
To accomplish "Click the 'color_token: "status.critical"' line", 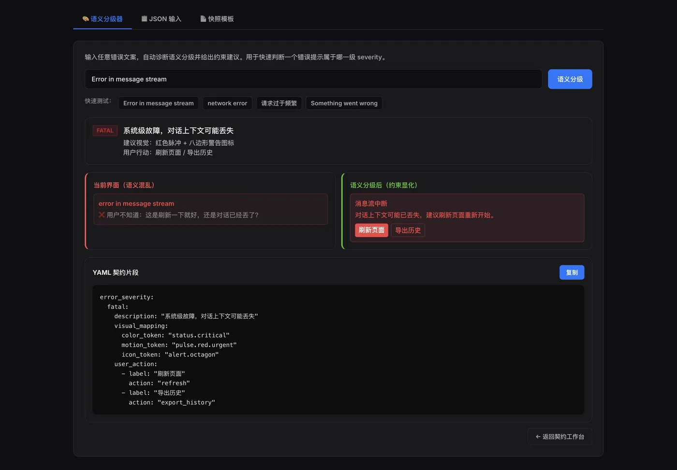I will [176, 335].
